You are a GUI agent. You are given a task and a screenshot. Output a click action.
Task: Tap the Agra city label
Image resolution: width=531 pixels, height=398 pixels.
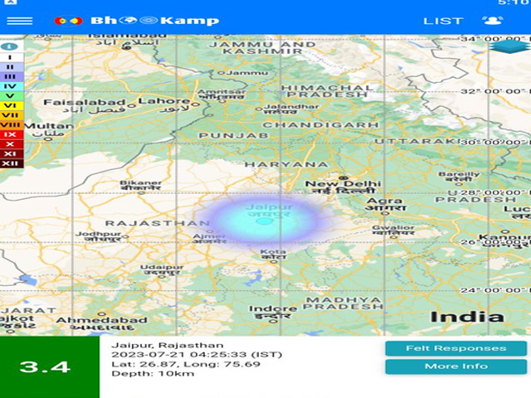(x=384, y=204)
